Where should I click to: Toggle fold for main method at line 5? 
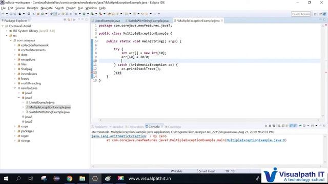97,41
